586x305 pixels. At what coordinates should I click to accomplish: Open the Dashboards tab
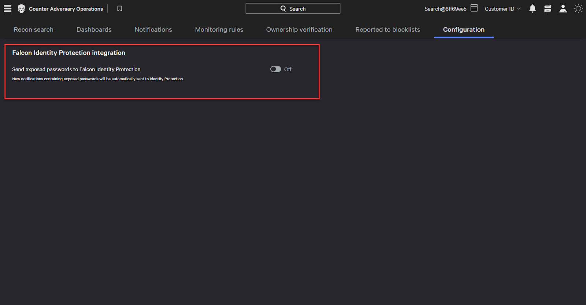[94, 30]
